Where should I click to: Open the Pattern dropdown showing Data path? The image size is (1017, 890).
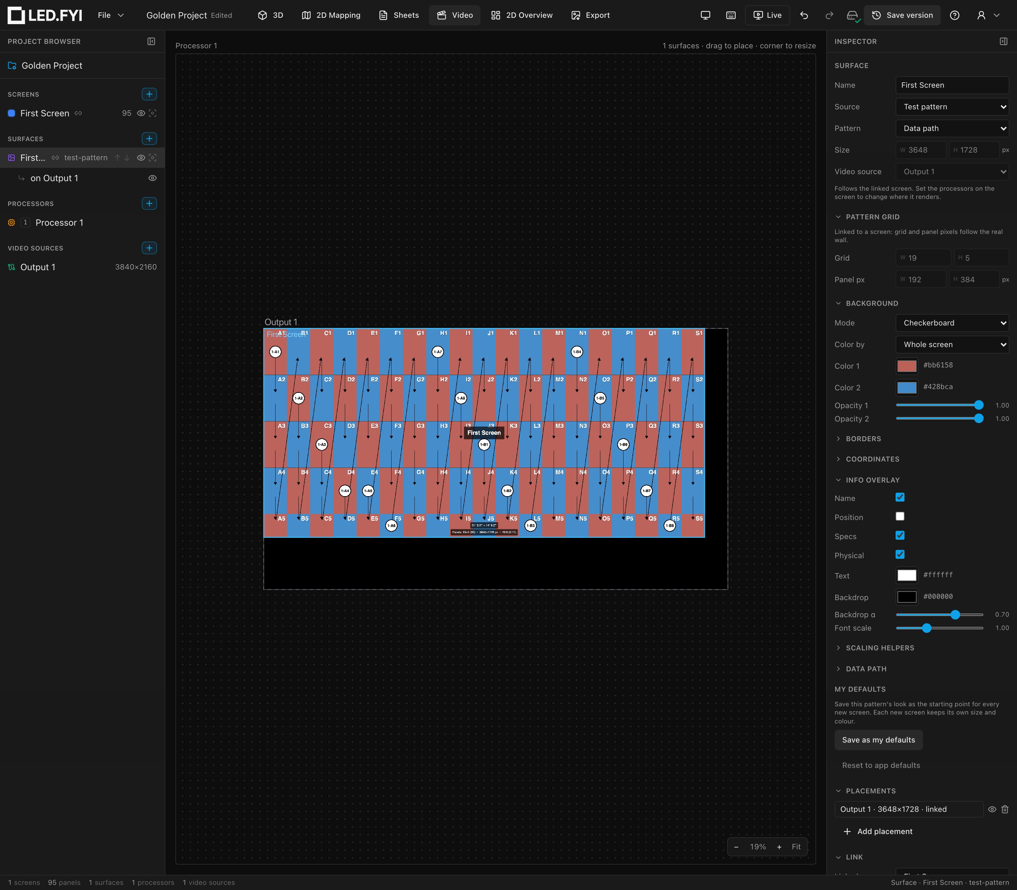(952, 128)
